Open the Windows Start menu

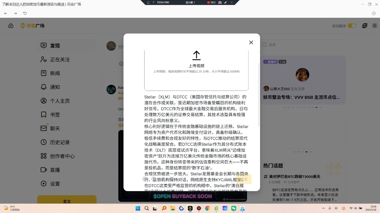138,208
